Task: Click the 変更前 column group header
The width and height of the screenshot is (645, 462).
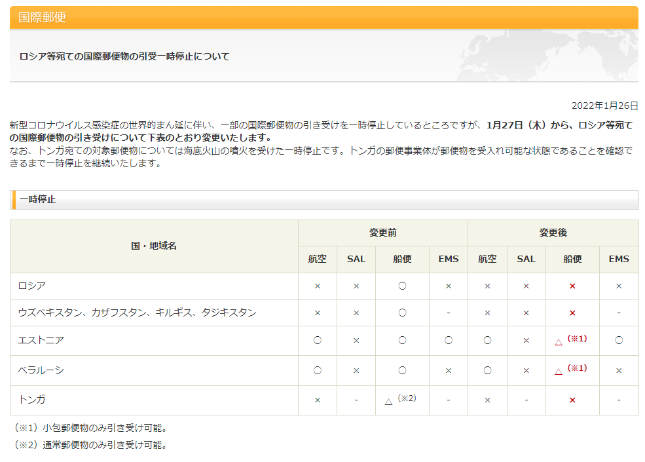Action: [x=382, y=233]
